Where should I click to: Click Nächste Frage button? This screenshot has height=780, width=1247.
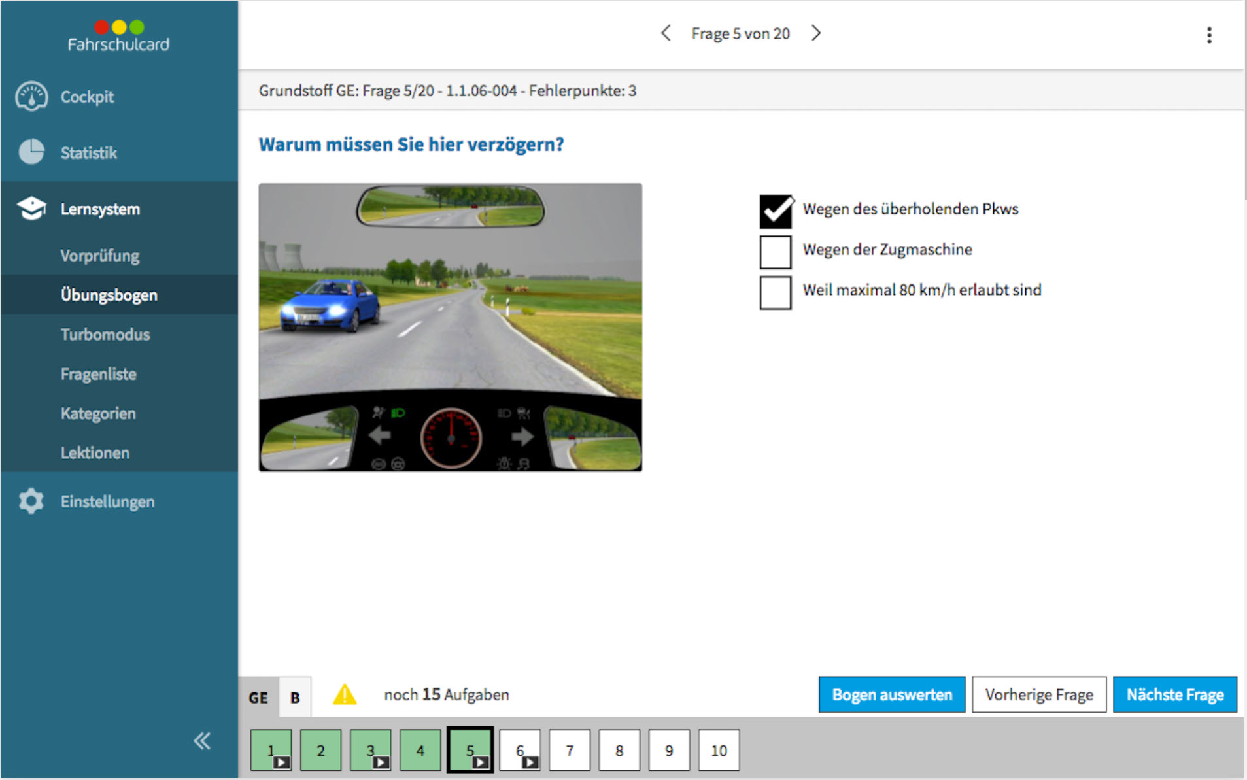[x=1175, y=694]
